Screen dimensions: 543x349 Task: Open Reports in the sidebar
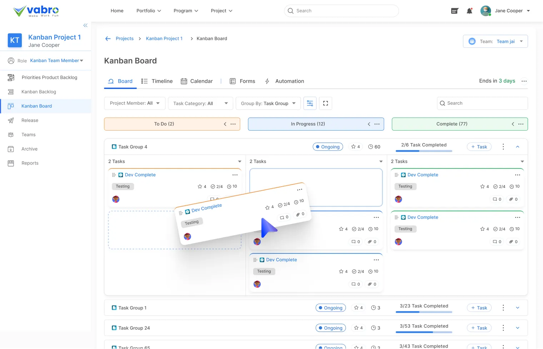[x=30, y=163]
